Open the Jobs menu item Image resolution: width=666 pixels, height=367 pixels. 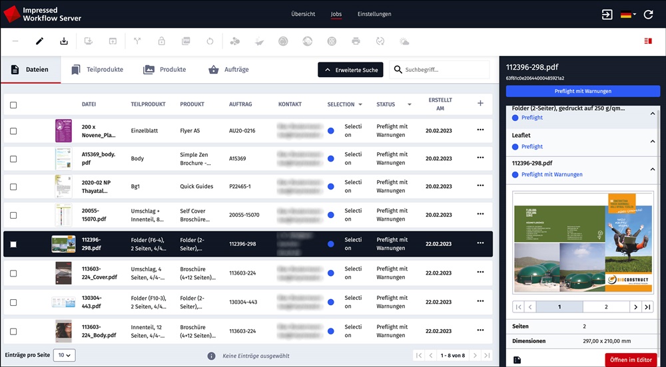pos(336,14)
